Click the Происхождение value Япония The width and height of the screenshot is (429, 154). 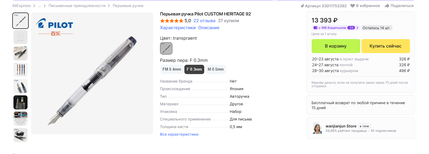(x=236, y=89)
